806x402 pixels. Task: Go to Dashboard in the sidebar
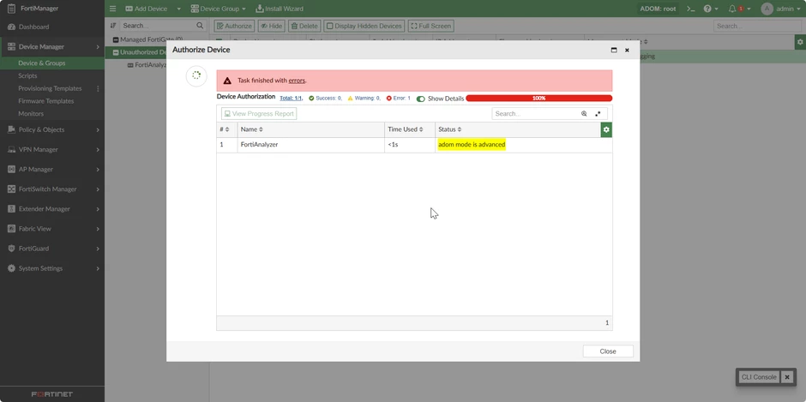(x=34, y=27)
